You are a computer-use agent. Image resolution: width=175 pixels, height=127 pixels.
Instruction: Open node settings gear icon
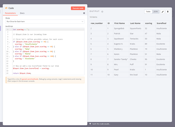[x=84, y=13]
